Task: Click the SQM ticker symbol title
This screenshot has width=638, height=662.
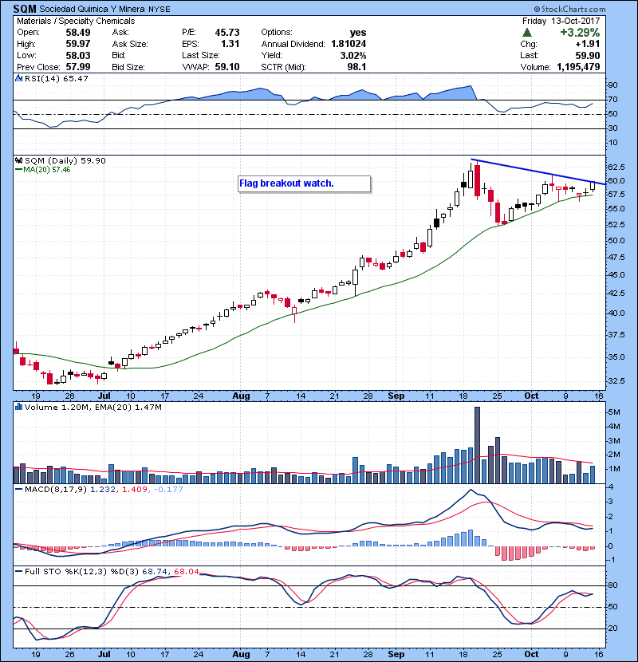Action: click(25, 9)
